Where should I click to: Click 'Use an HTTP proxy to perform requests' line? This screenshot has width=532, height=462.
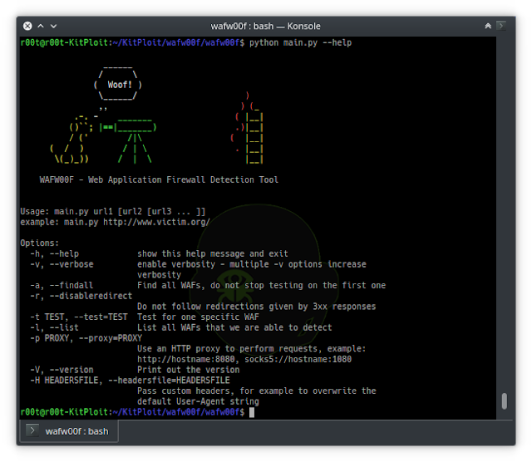click(251, 349)
